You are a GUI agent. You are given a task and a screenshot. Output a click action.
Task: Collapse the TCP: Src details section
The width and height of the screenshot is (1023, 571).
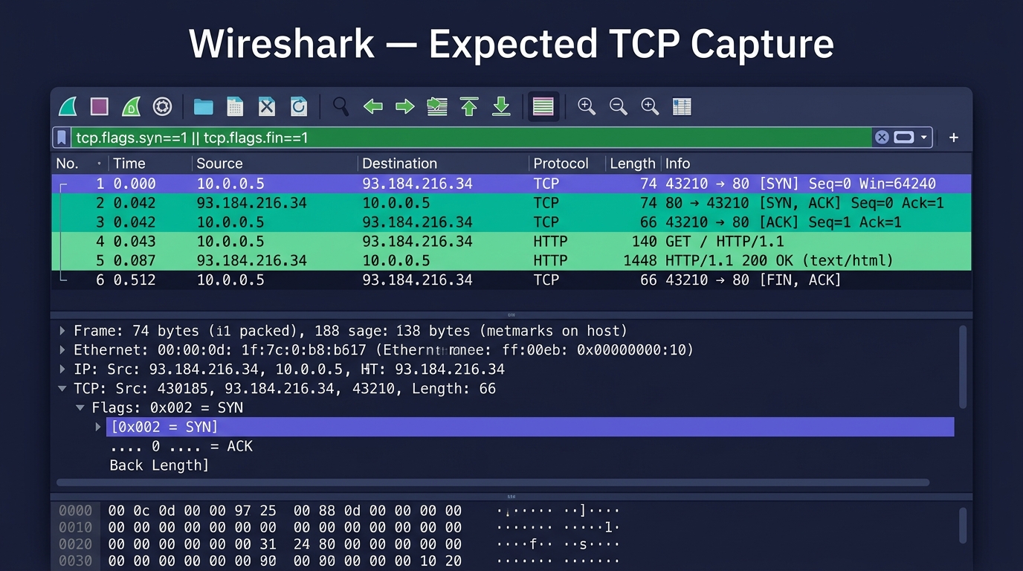(62, 389)
